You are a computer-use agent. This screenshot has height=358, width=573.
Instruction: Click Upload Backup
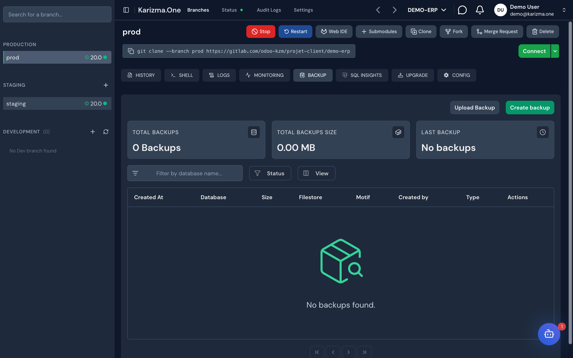(x=475, y=108)
